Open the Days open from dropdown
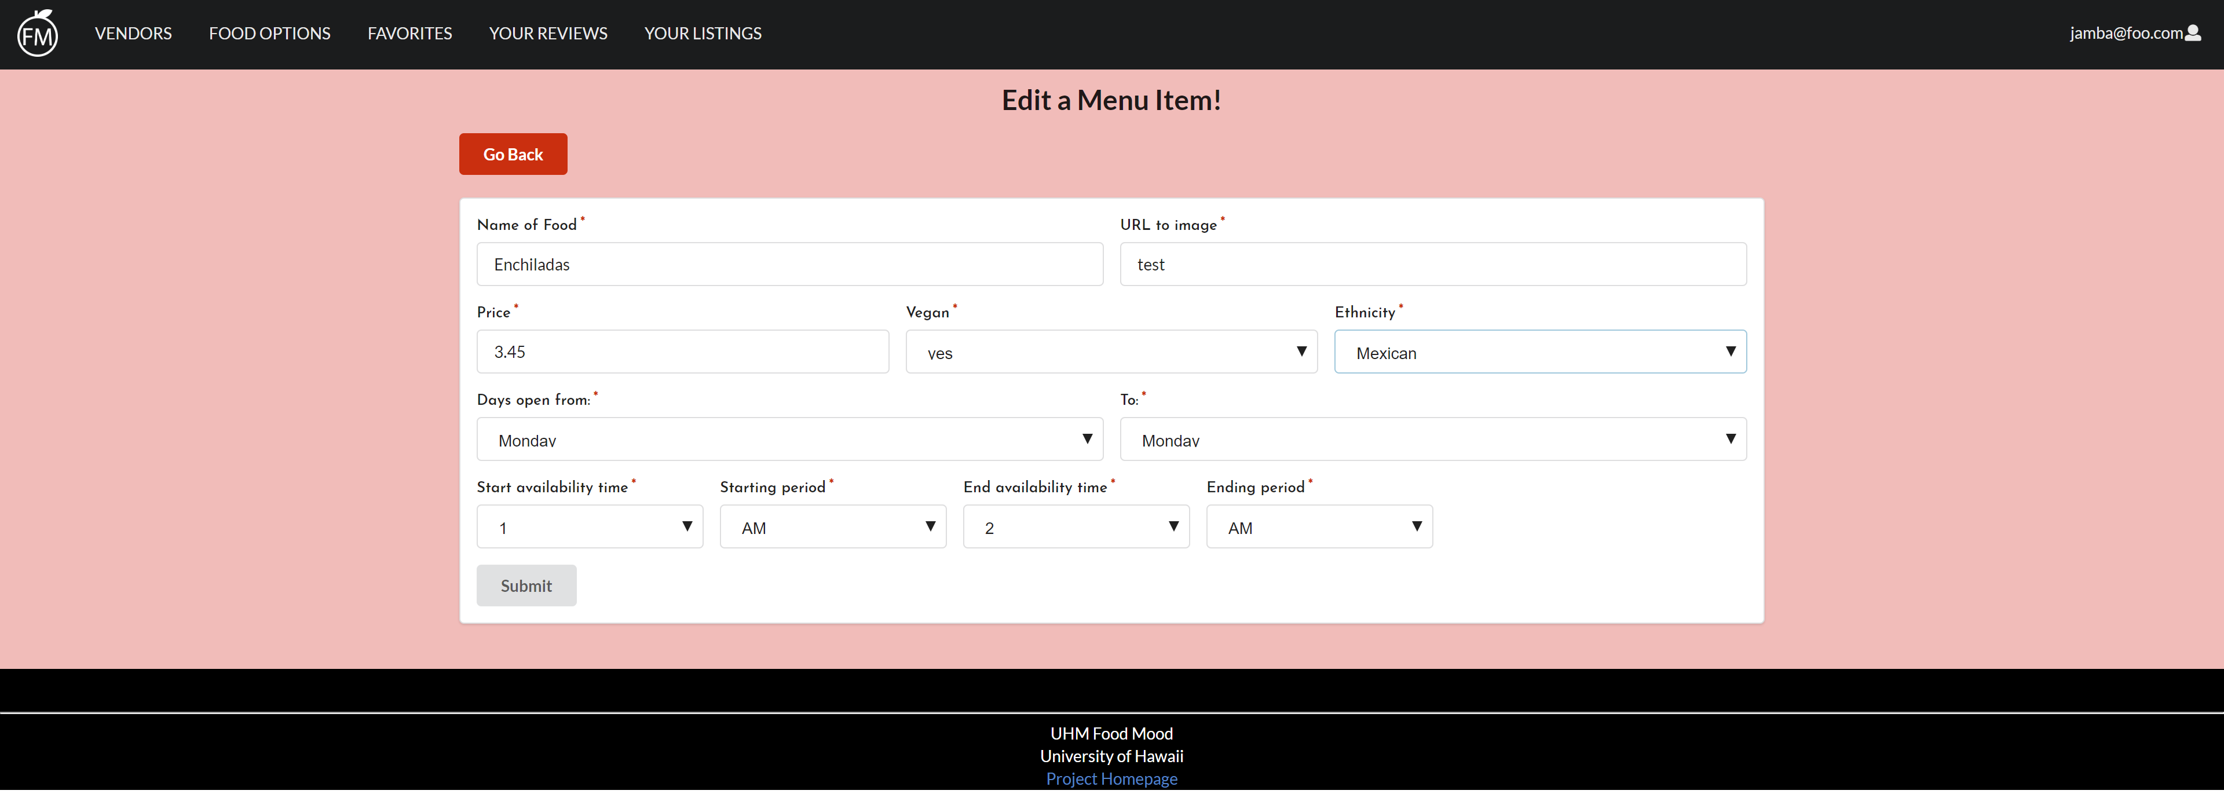 click(789, 440)
